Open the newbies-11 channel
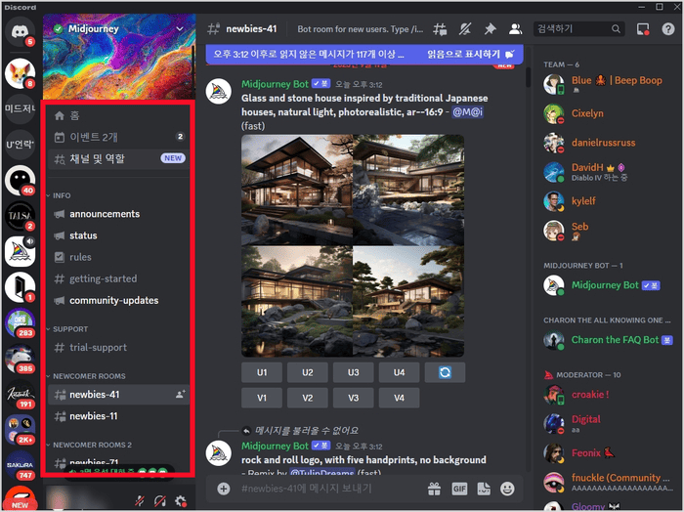684x512 pixels. 118,416
